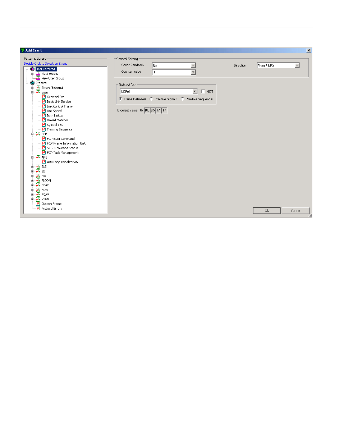Viewport: 343px width, 444px height.
Task: Click the SCSI Command Status pattern icon
Action: (x=44, y=148)
